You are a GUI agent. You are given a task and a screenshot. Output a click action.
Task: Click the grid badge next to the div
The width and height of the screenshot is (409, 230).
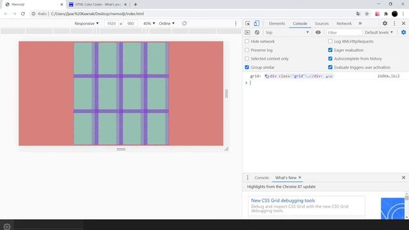click(329, 77)
